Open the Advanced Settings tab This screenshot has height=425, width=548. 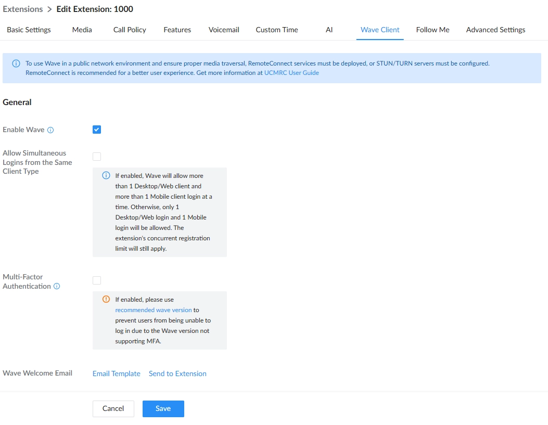pos(495,30)
